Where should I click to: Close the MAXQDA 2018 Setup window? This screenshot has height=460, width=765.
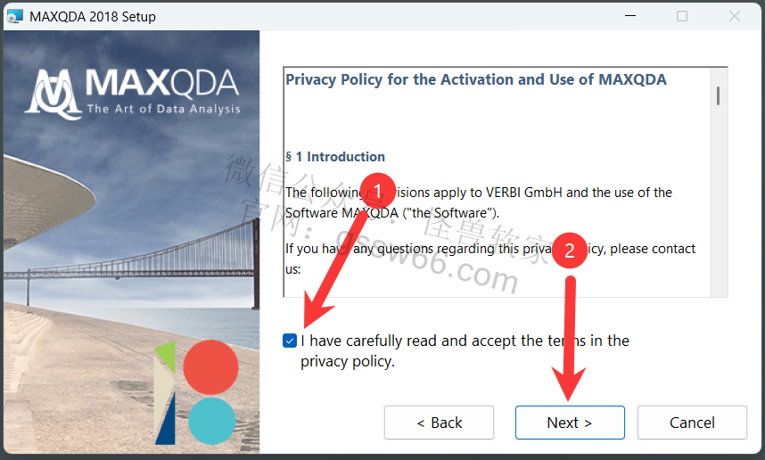[x=735, y=16]
